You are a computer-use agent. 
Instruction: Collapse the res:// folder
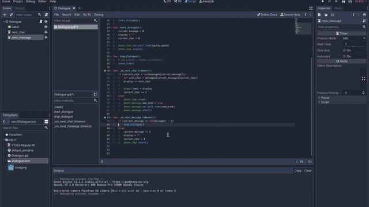click(x=4, y=140)
